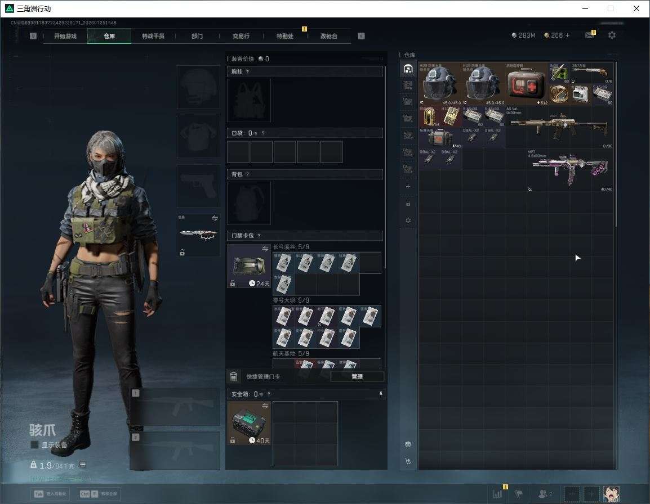The width and height of the screenshot is (650, 504).
Task: Select first keycard under 长弓溪谷
Action: pos(283,263)
